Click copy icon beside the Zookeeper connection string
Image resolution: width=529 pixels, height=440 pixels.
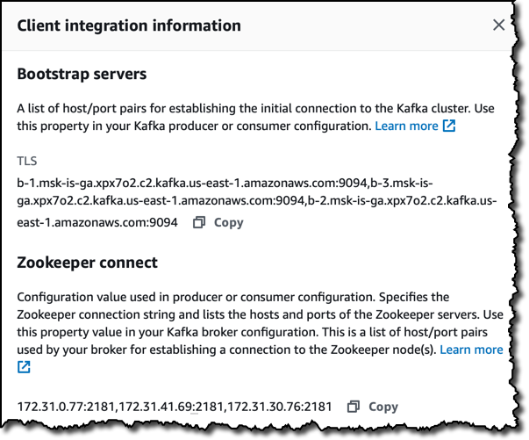(354, 407)
